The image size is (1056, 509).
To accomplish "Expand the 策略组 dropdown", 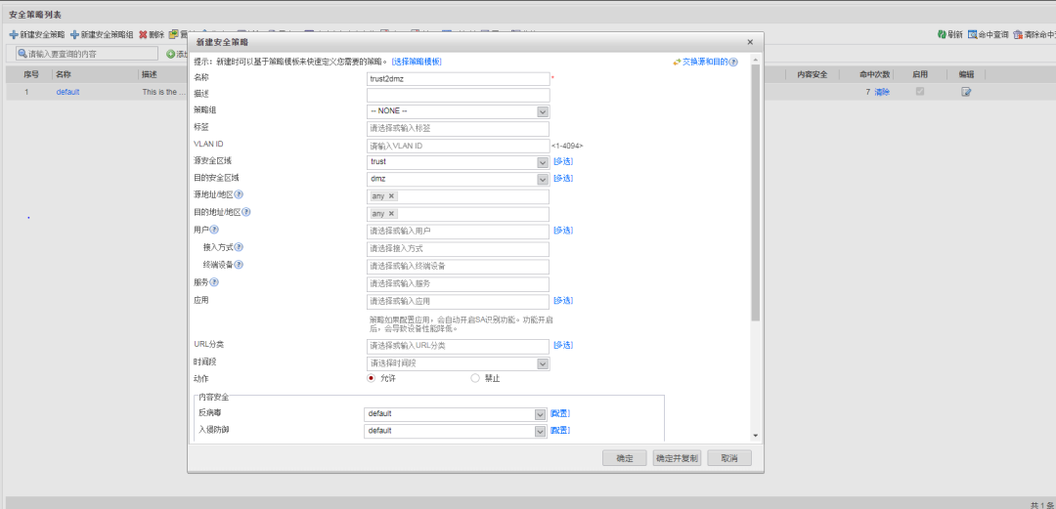I will 543,111.
